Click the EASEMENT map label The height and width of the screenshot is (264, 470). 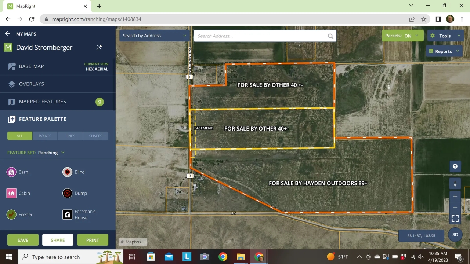click(x=203, y=128)
